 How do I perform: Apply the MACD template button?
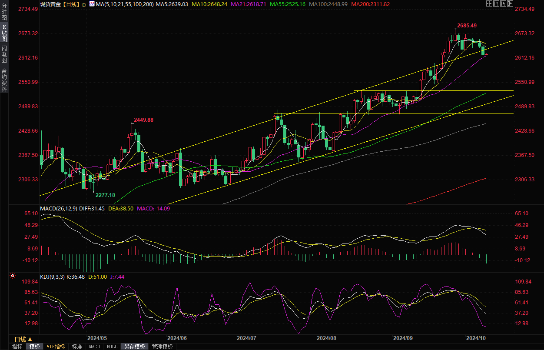pos(94,347)
